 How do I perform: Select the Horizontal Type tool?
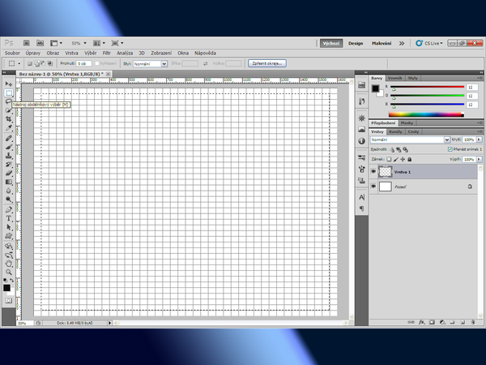pyautogui.click(x=9, y=218)
